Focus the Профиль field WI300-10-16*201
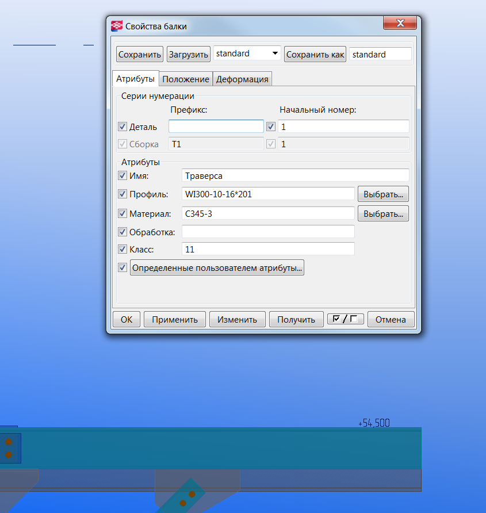This screenshot has width=486, height=513. point(268,194)
